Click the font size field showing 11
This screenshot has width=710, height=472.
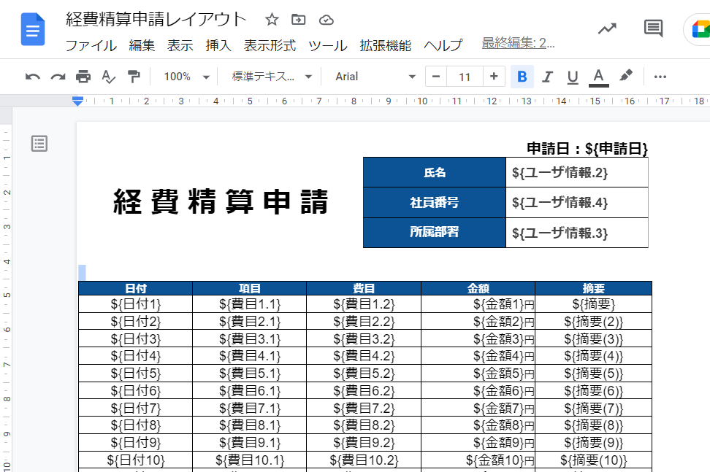coord(465,77)
